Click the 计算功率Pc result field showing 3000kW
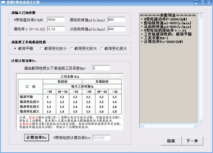The image size is (213, 153). [x=101, y=138]
